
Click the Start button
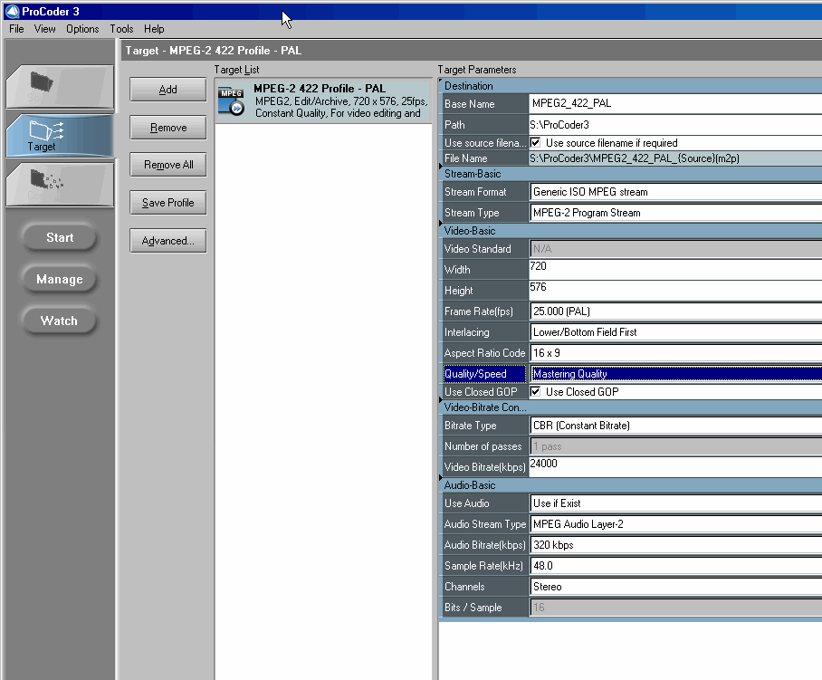pos(60,237)
